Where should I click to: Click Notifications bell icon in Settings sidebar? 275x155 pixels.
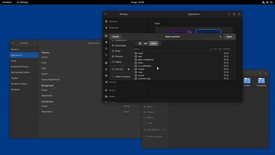click(106, 42)
